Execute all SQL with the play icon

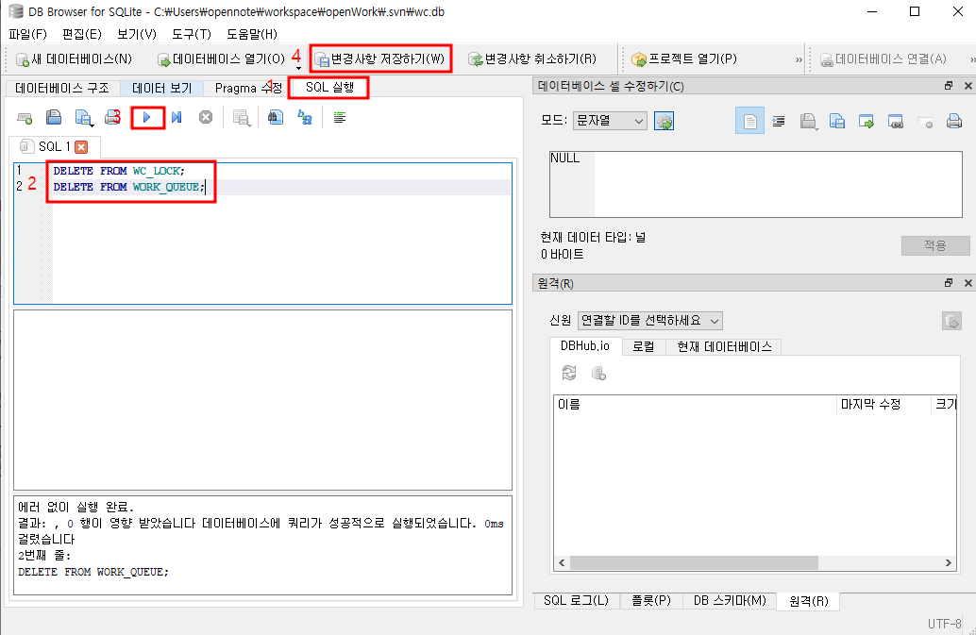tap(147, 118)
